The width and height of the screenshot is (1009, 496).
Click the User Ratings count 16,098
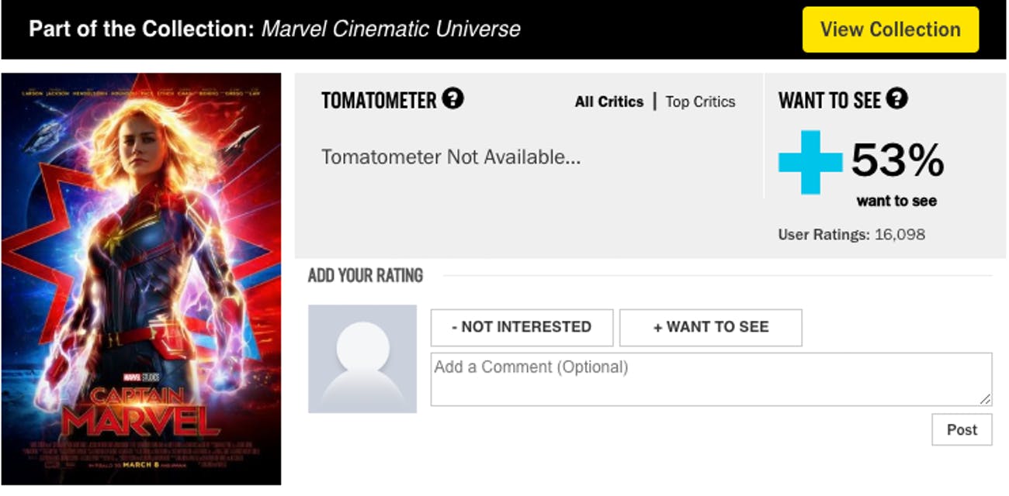[900, 234]
